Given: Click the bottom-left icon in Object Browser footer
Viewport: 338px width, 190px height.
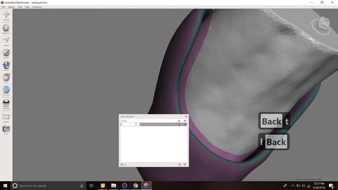Looking at the screenshot, I should [x=121, y=165].
